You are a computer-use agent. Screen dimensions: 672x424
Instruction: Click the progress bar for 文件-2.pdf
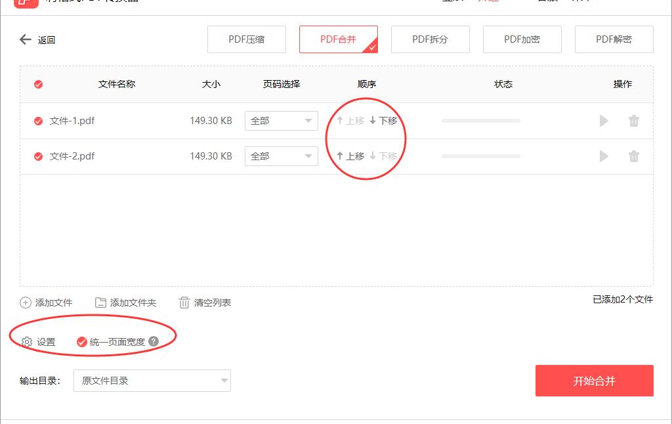tap(481, 156)
